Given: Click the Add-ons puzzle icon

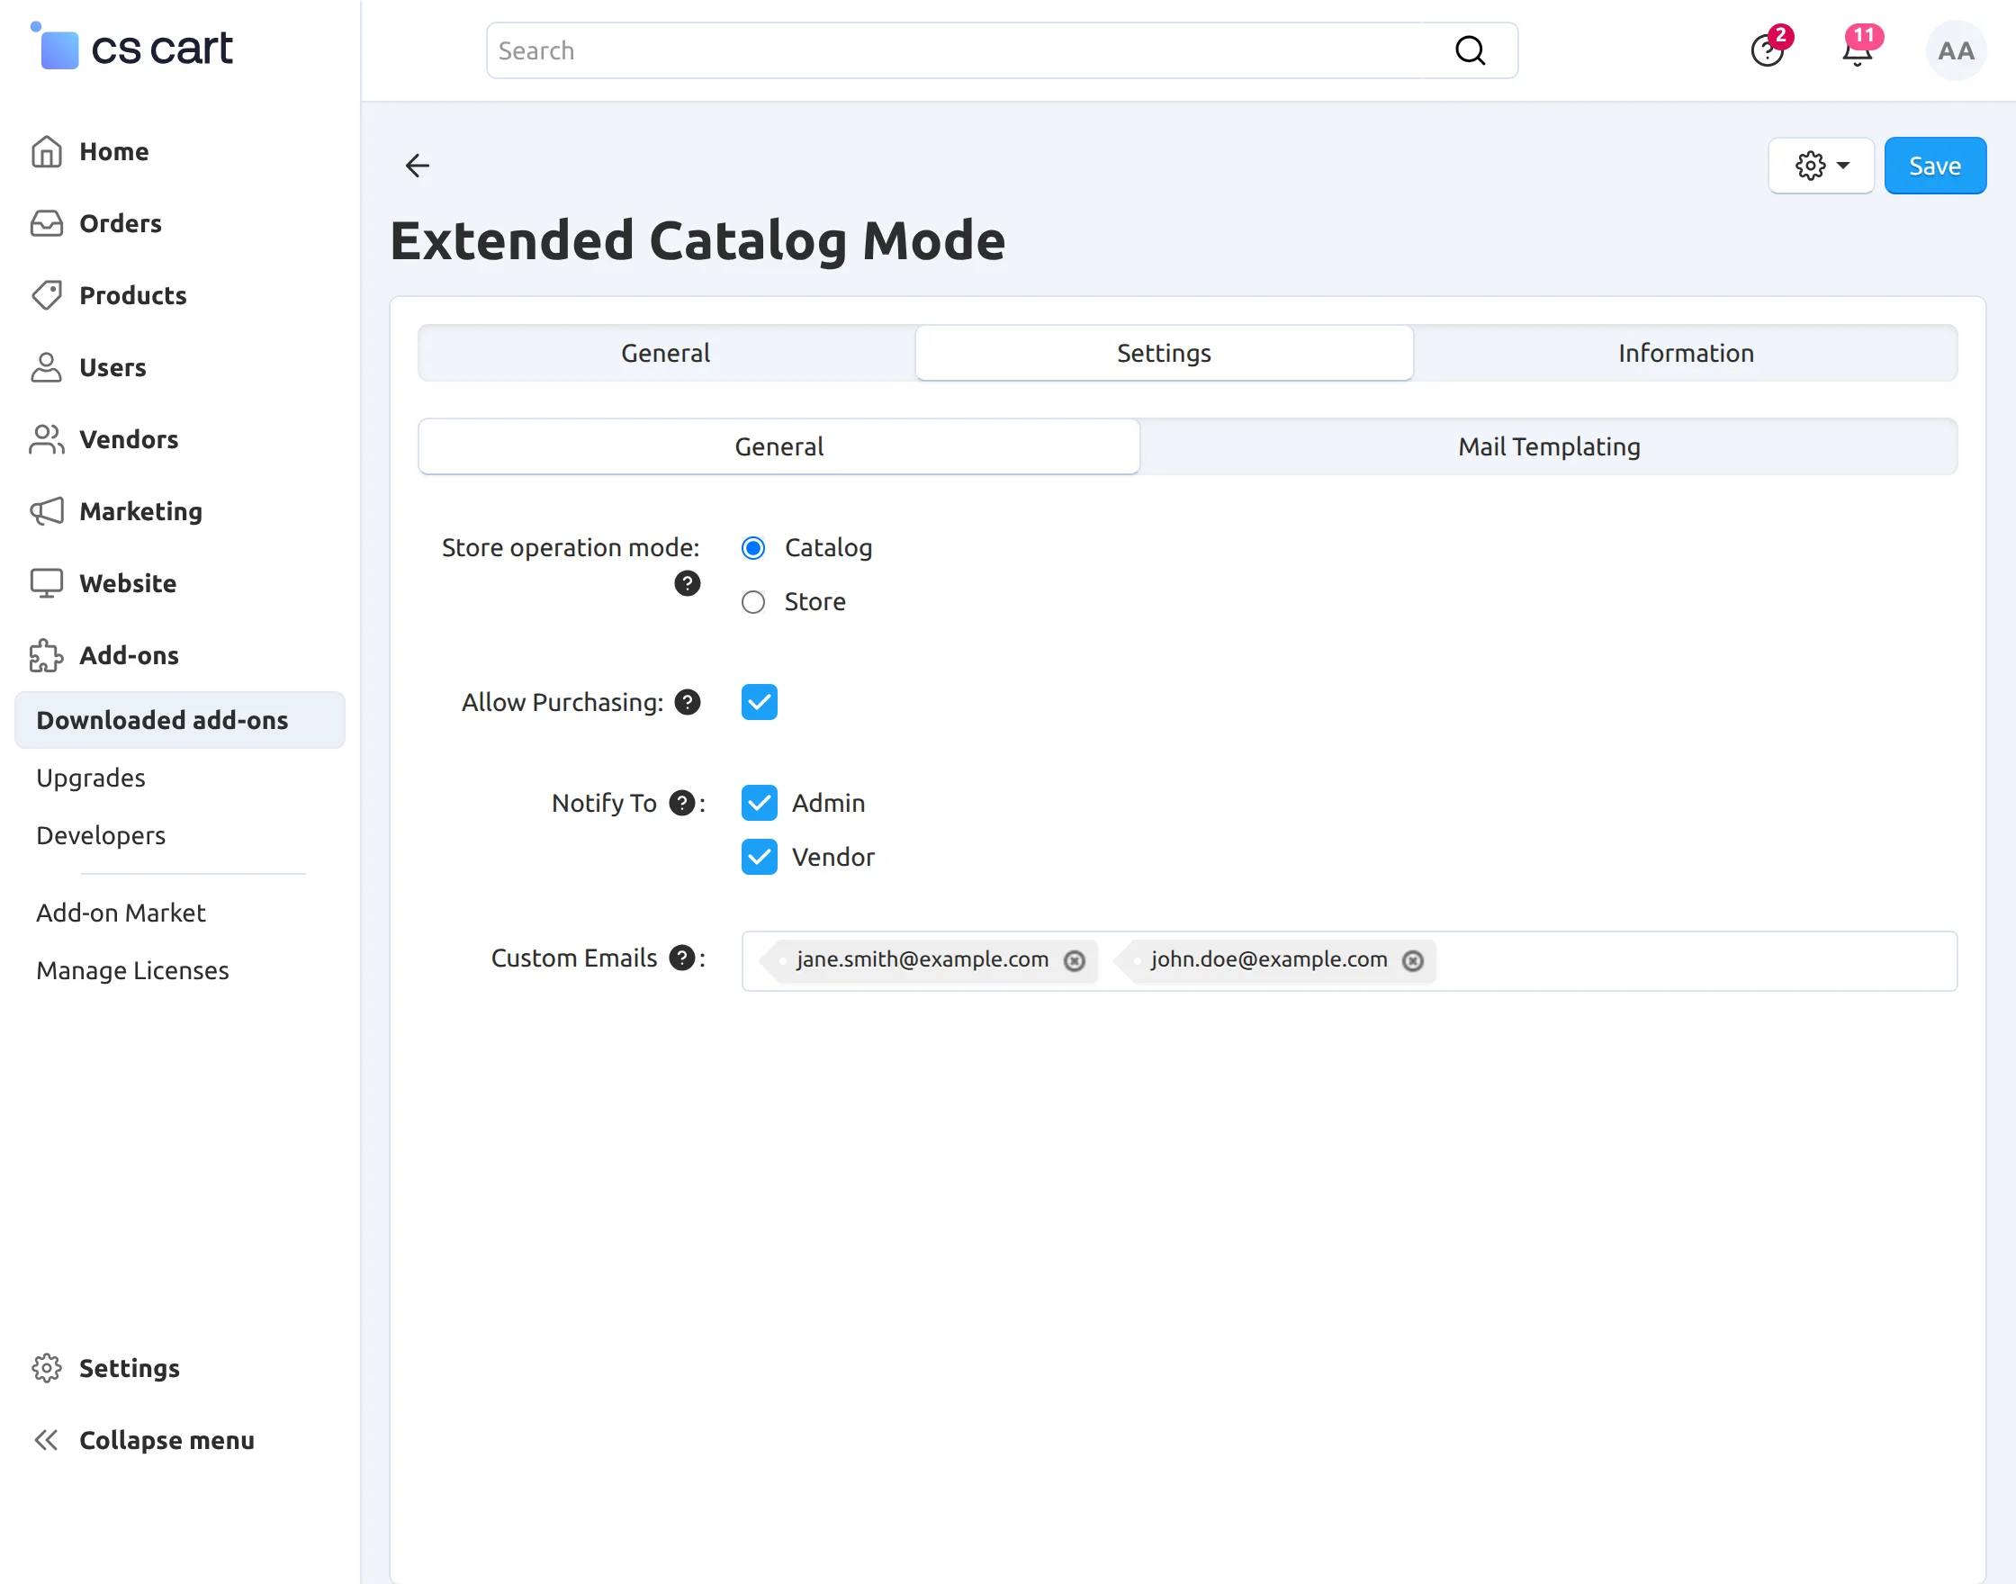Looking at the screenshot, I should (x=47, y=656).
